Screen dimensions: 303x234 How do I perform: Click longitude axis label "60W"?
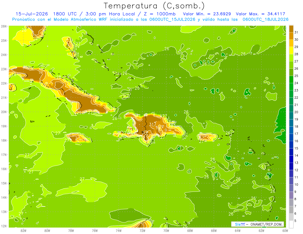pos(285,230)
